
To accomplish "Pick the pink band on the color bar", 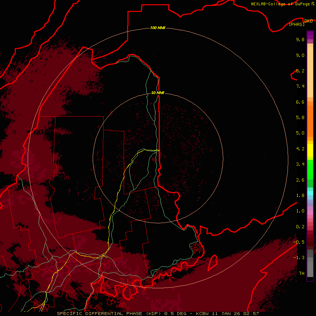I will tap(310, 213).
